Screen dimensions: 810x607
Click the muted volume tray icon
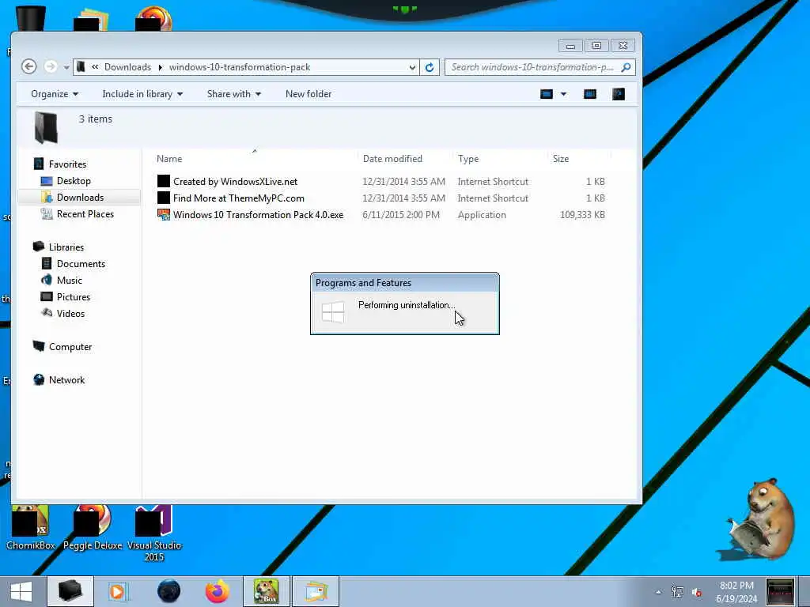(697, 592)
